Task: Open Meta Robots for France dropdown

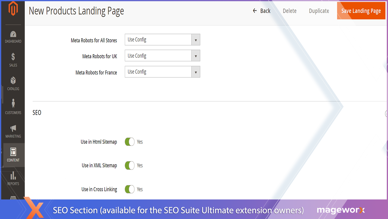Action: point(162,72)
